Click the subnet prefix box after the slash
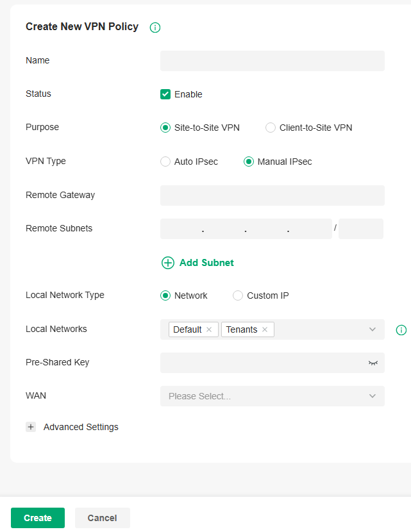 tap(360, 228)
